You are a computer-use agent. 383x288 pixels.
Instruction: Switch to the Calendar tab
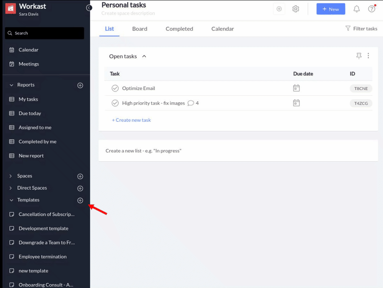(x=223, y=29)
